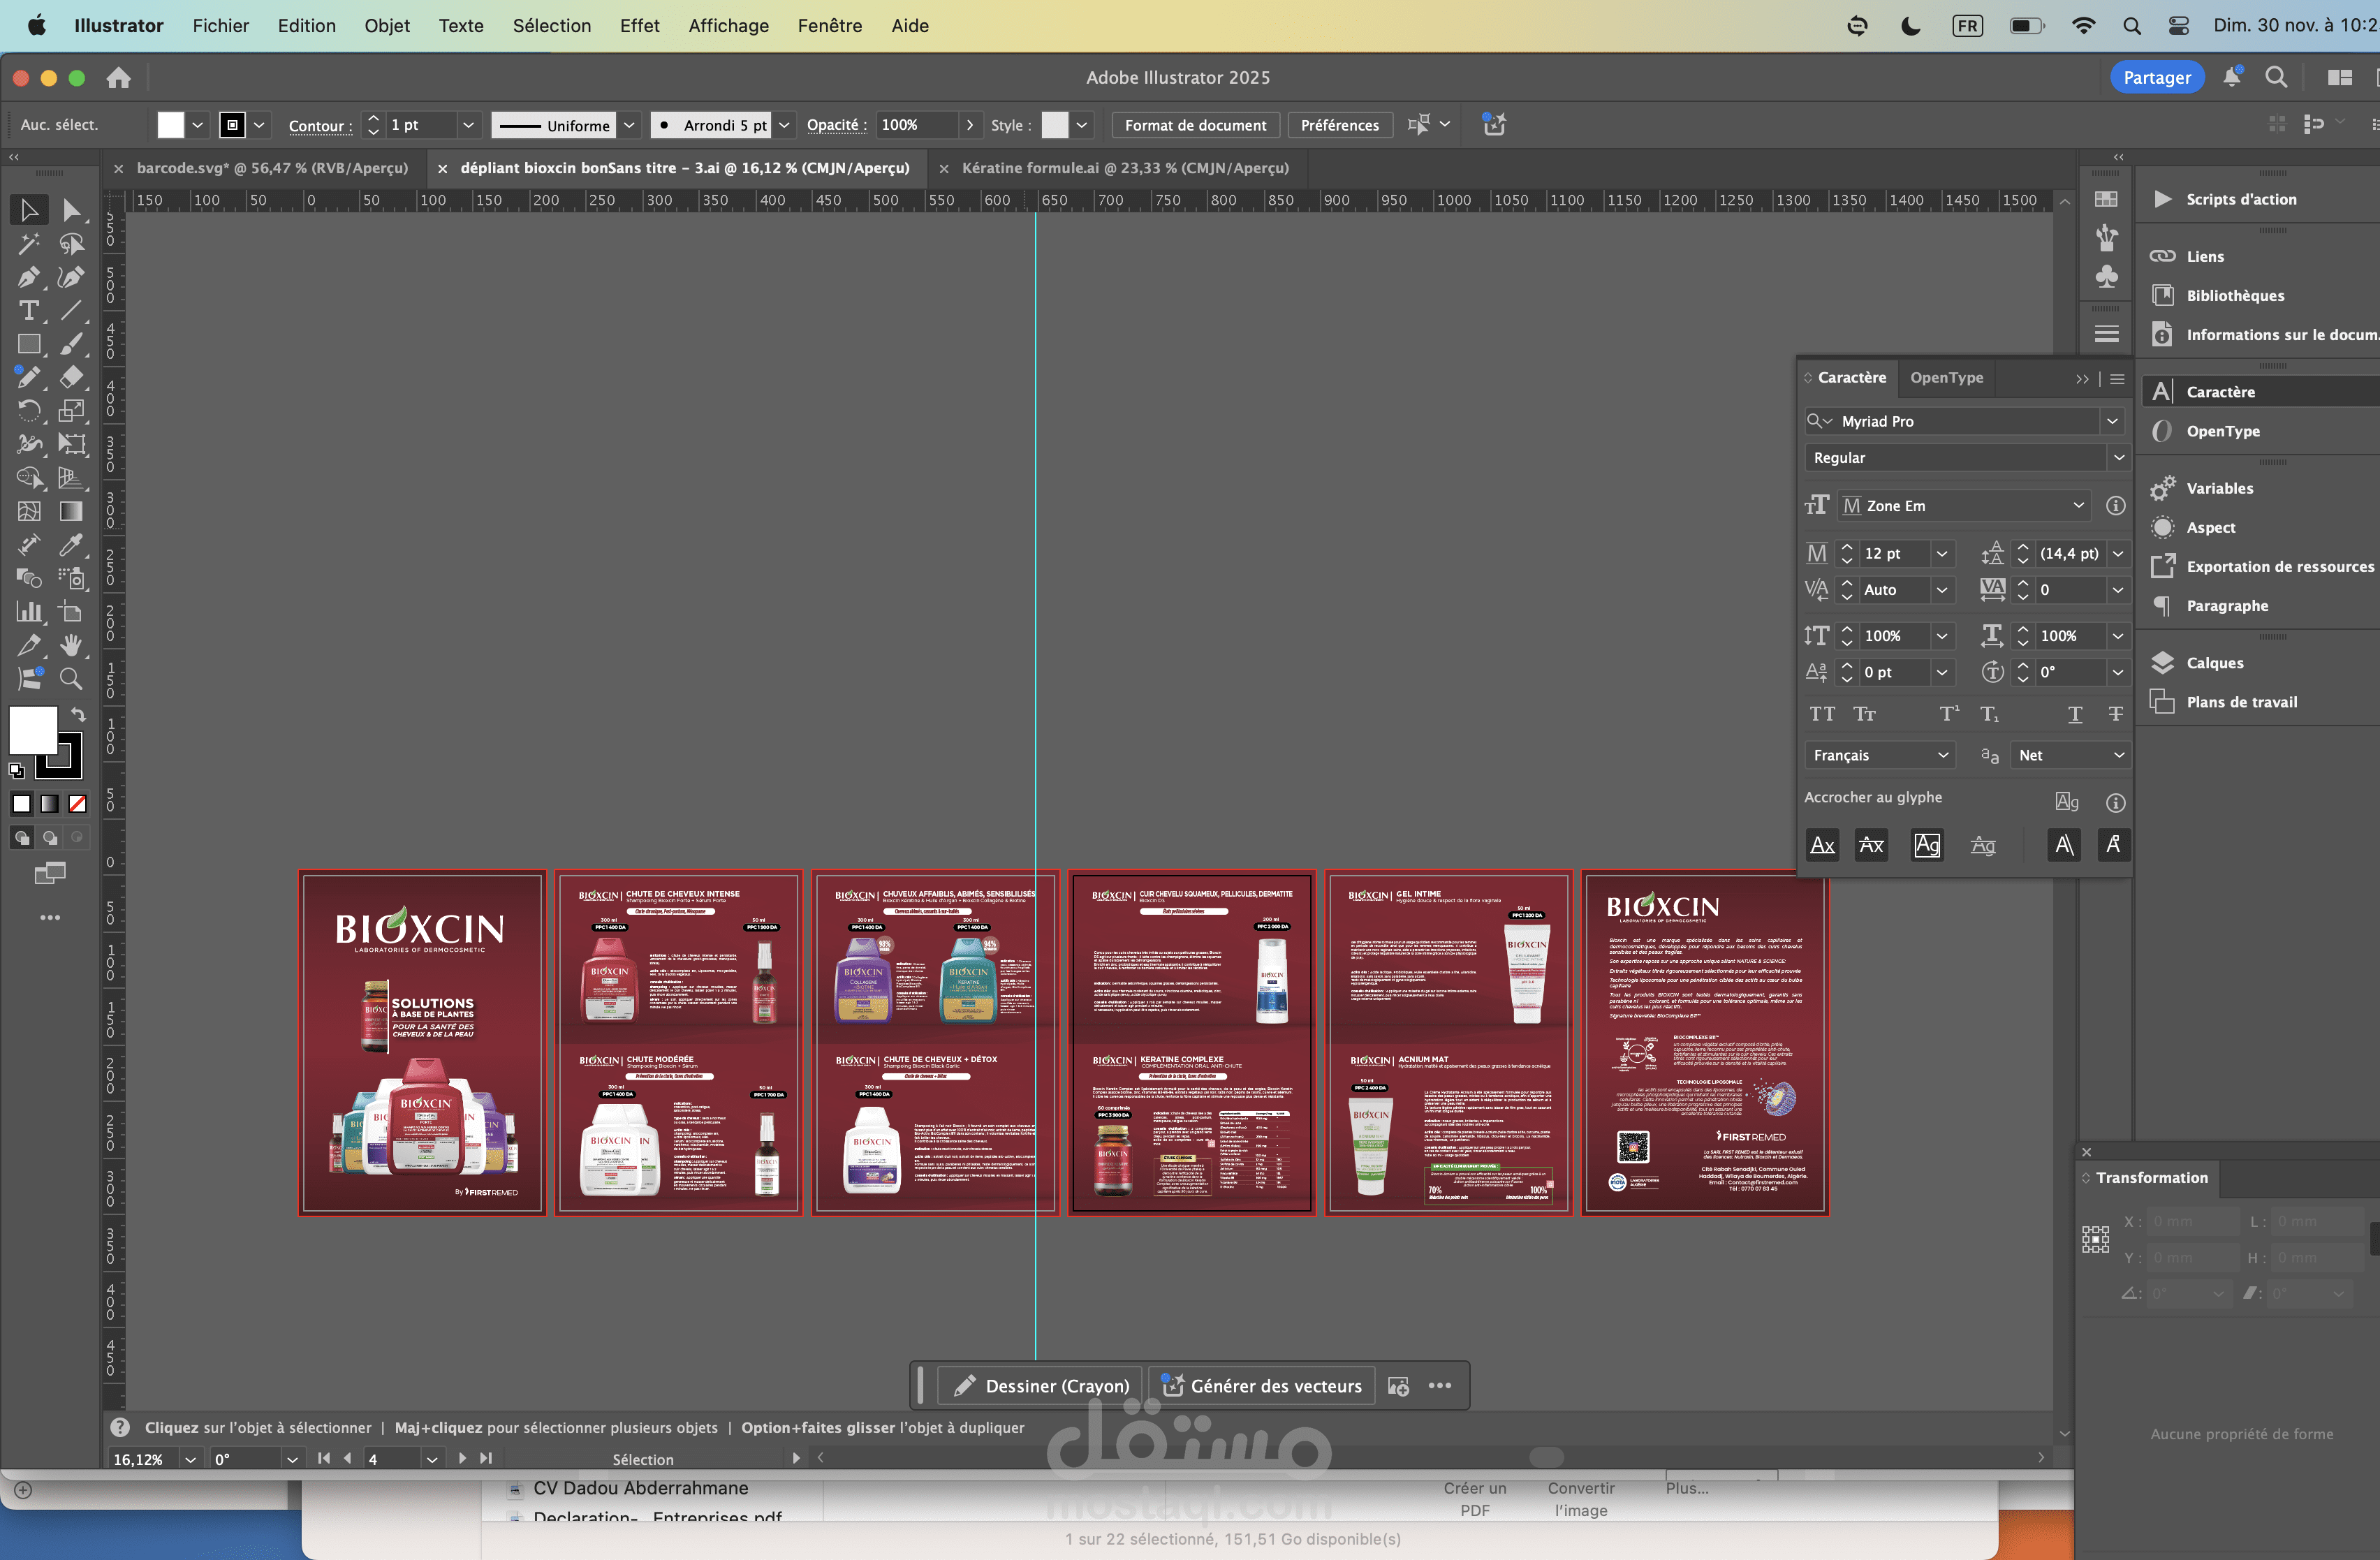Image resolution: width=2380 pixels, height=1560 pixels.
Task: Expand the Français language dropdown
Action: click(1942, 755)
